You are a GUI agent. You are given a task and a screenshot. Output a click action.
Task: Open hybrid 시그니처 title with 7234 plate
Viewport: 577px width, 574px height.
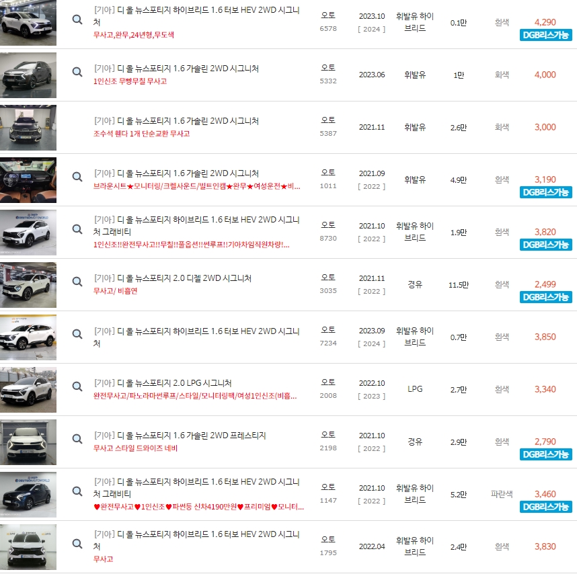pos(196,337)
